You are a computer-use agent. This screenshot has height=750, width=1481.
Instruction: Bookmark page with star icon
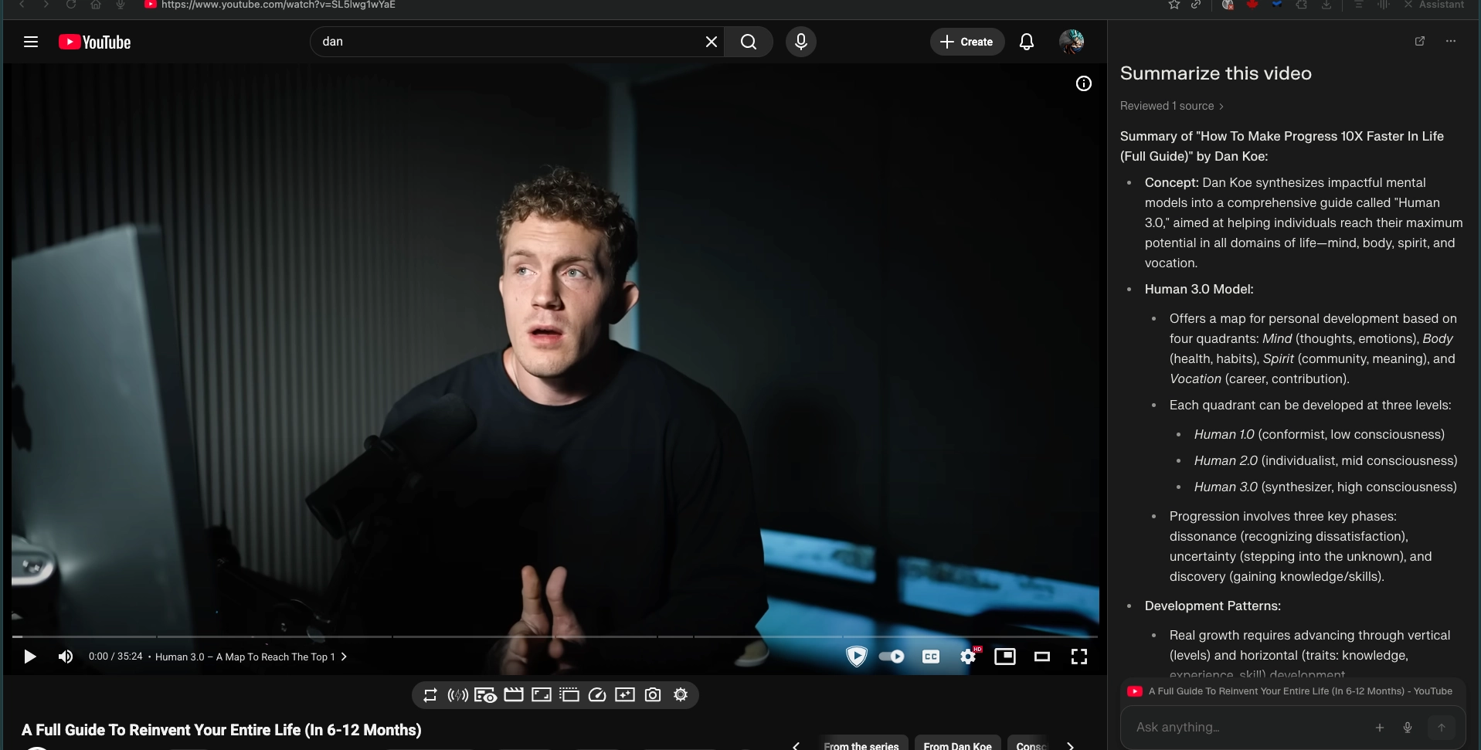pos(1174,5)
